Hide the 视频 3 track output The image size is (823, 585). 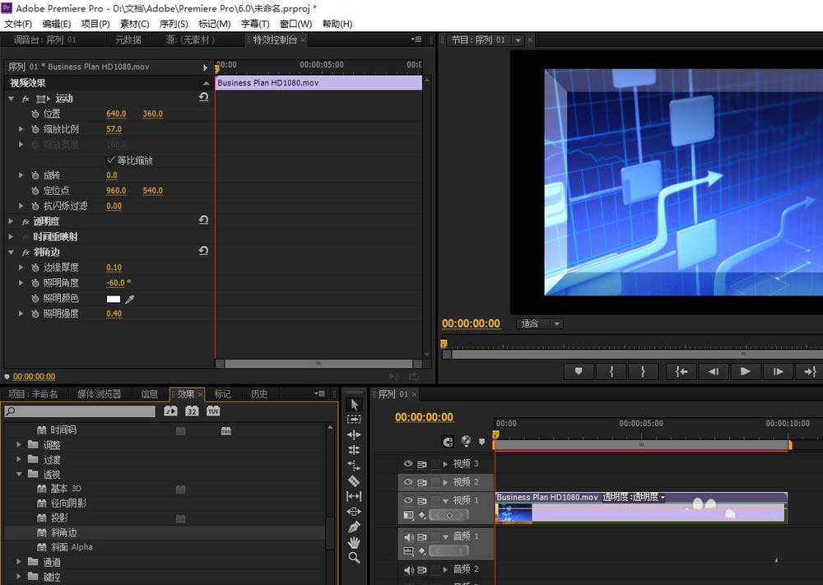click(408, 464)
